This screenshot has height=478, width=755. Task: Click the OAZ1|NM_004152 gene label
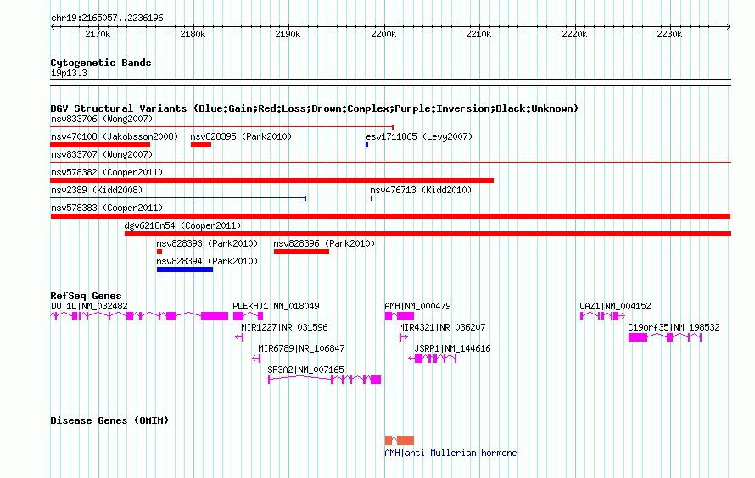click(x=615, y=306)
